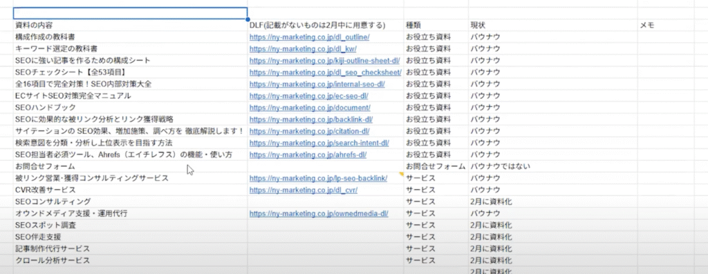Select the 記事制作代行サービス cell
This screenshot has height=274, width=708.
tap(131, 248)
